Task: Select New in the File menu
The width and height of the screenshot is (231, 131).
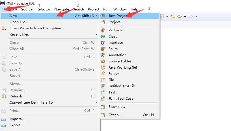Action: pyautogui.click(x=50, y=16)
